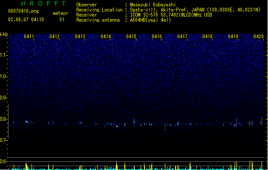Click the 0413 time marker
This screenshot has height=170, width=268.
[x=80, y=37]
